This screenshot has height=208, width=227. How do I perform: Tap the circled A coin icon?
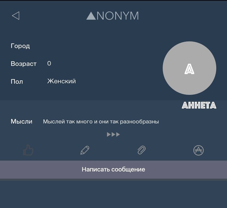[x=198, y=150]
